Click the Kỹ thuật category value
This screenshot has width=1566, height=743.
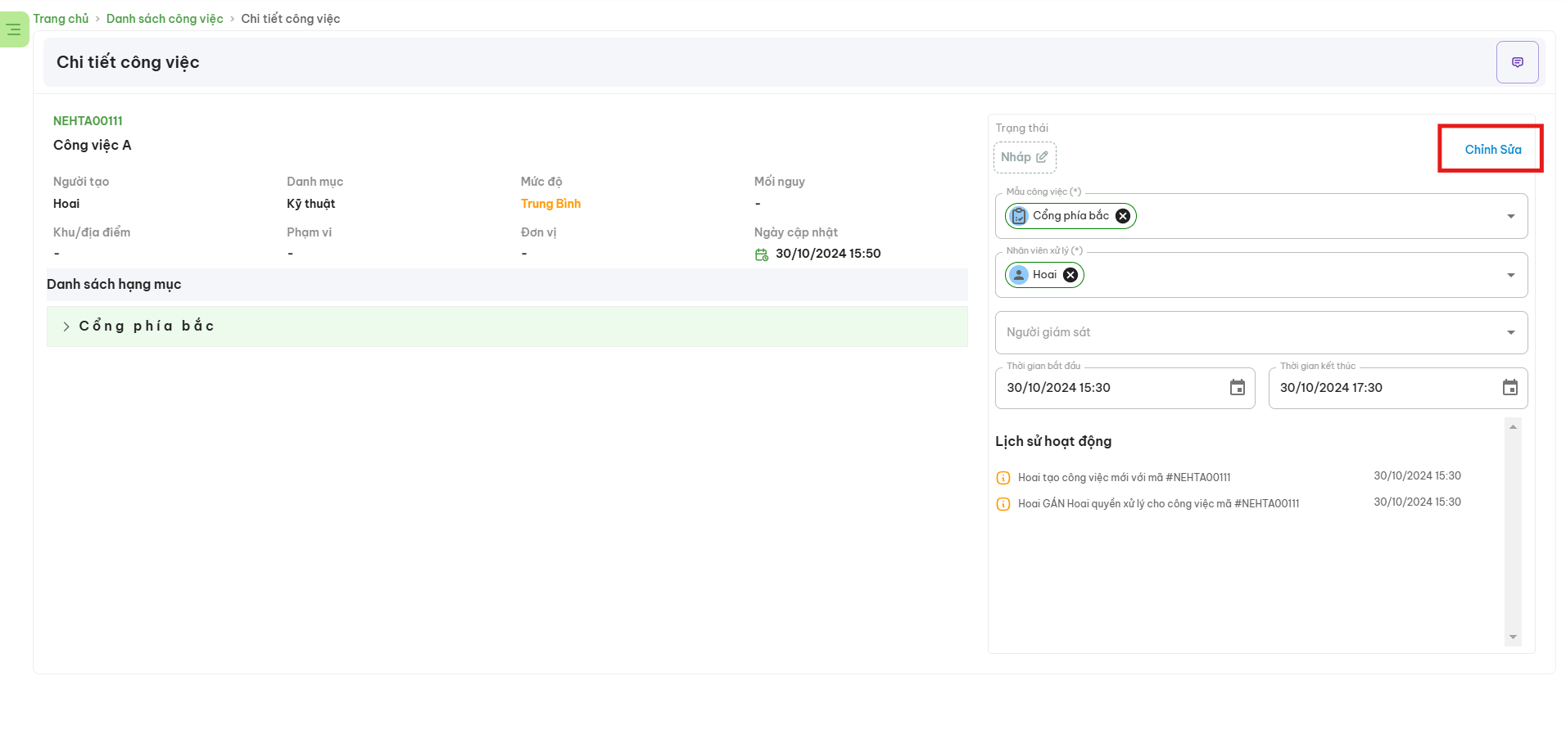tap(310, 204)
